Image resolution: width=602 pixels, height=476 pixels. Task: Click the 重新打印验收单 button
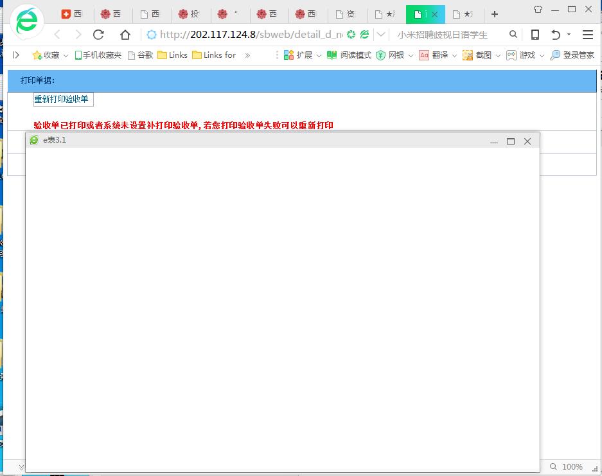coord(63,99)
